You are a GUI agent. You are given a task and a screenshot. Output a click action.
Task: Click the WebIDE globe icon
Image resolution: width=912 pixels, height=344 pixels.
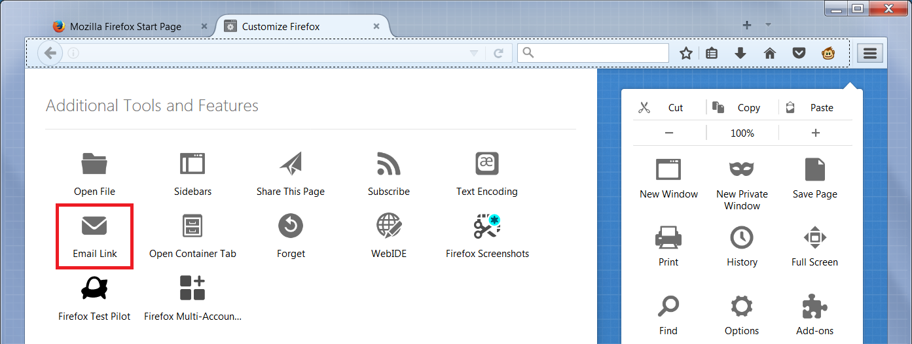(389, 226)
